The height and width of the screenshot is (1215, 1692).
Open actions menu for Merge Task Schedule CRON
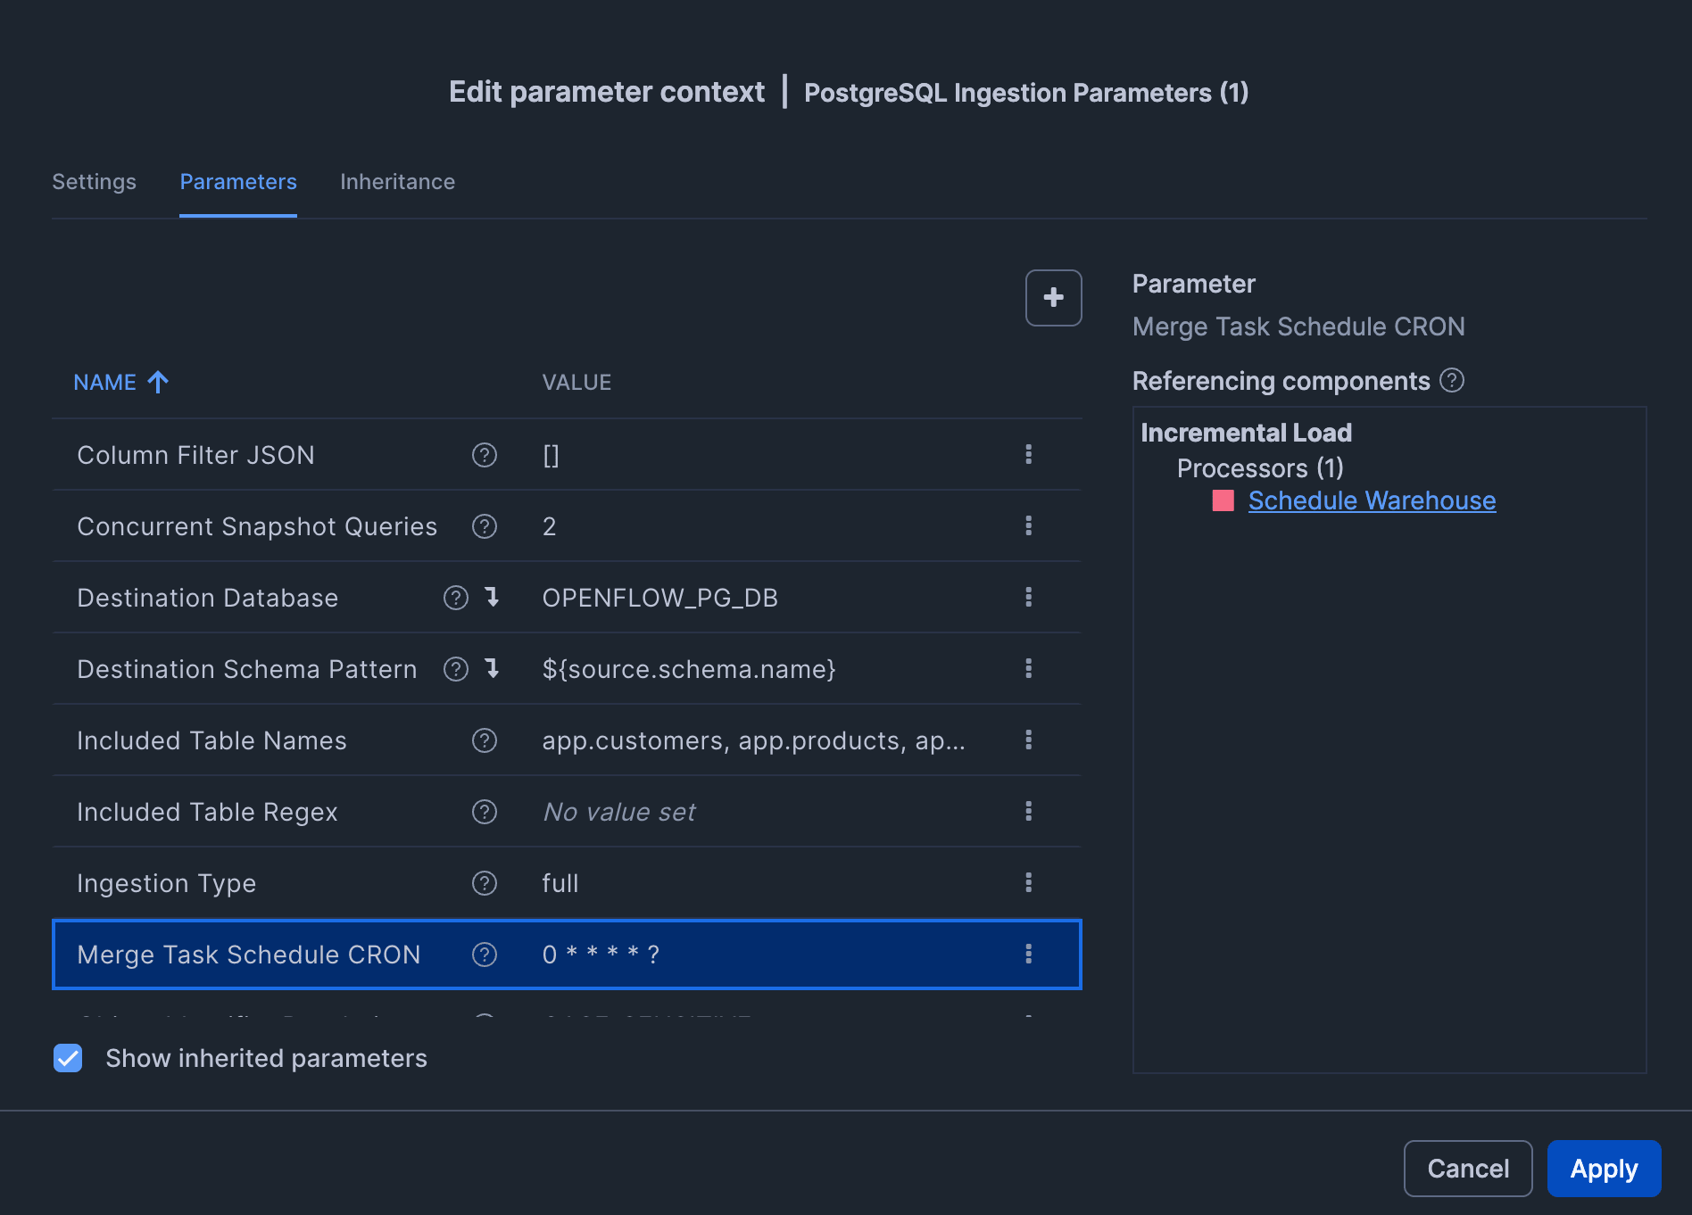(x=1029, y=955)
